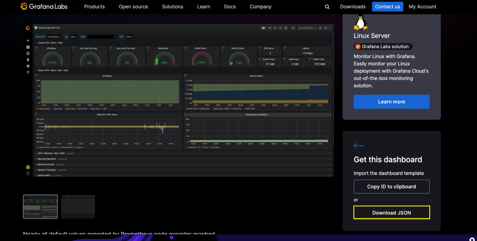This screenshot has width=477, height=241.
Task: Open the Disk Space Used Basic panel title
Action: click(x=257, y=115)
